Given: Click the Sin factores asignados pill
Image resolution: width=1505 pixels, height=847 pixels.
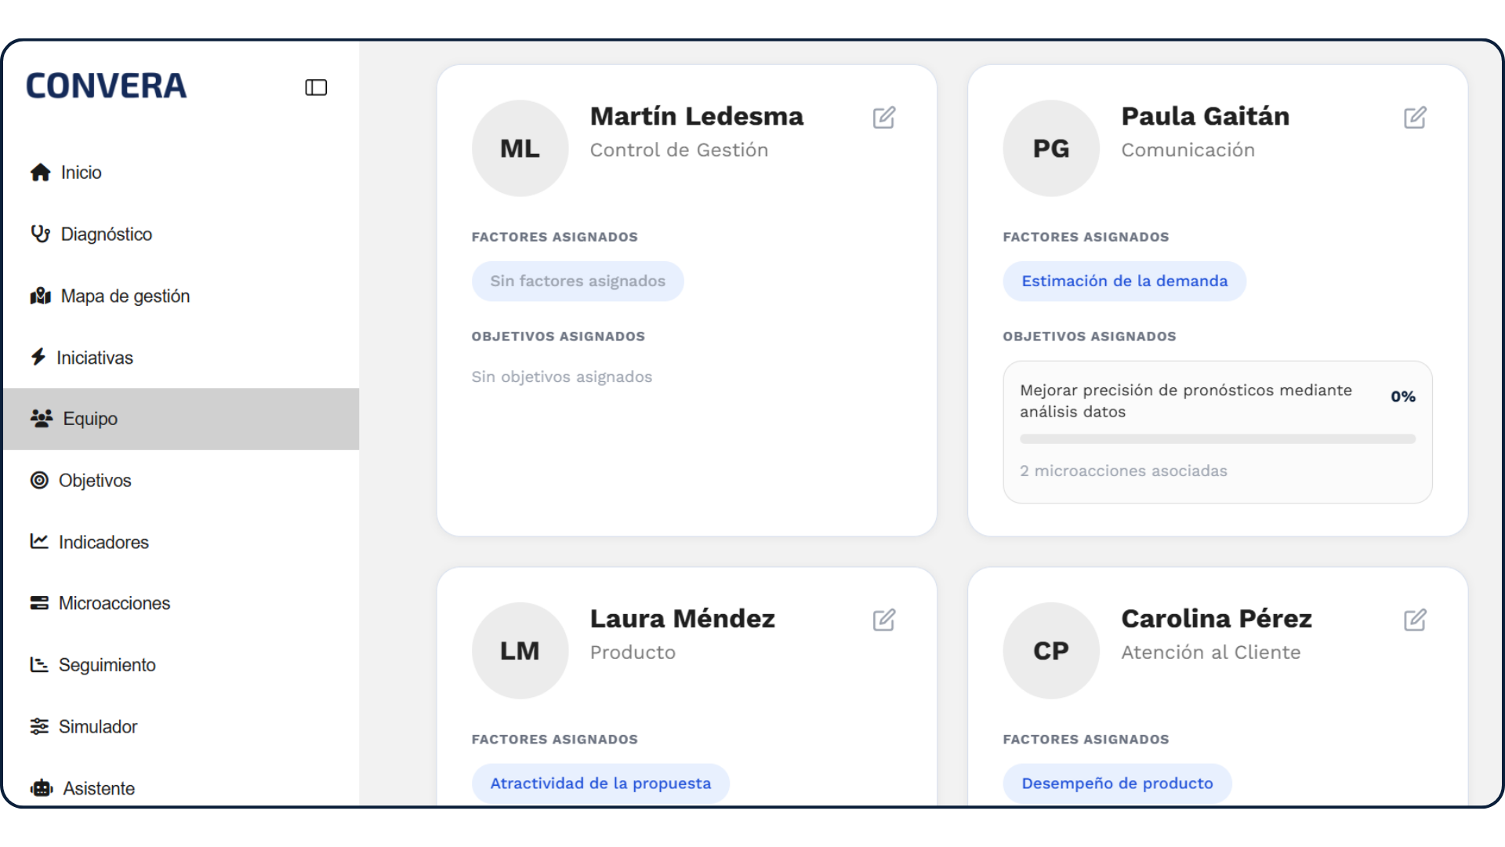Looking at the screenshot, I should 578,281.
